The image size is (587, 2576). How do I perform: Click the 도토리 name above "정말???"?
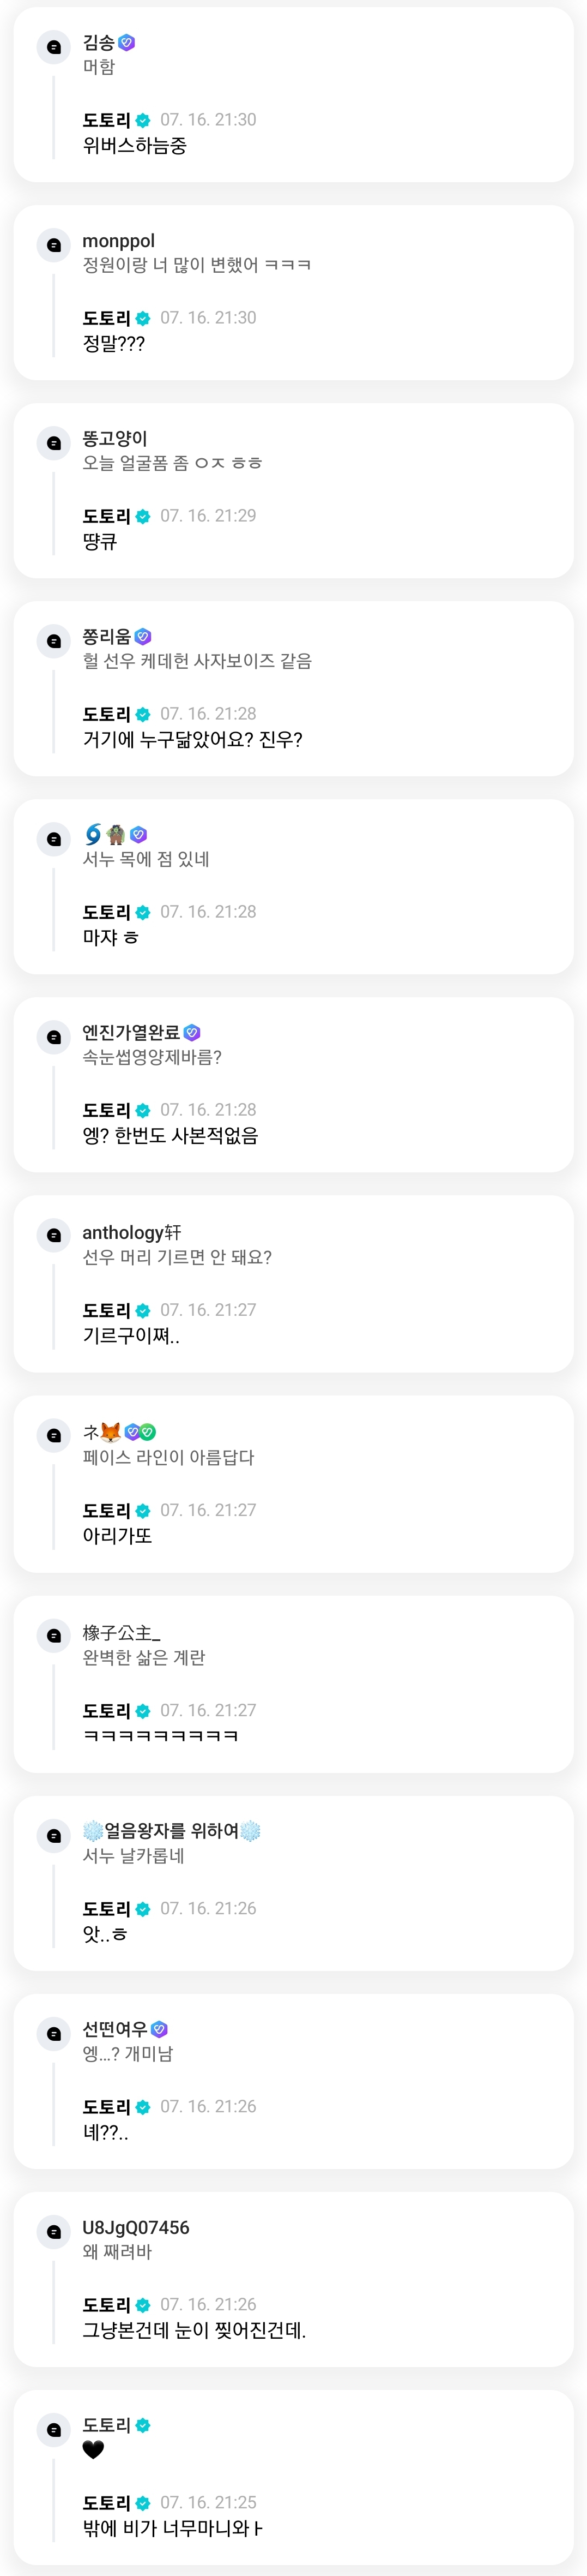click(x=107, y=319)
